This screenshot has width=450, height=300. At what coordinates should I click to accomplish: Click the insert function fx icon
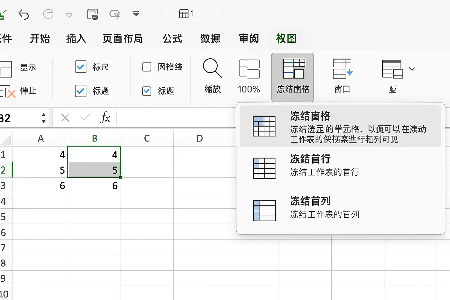click(105, 118)
